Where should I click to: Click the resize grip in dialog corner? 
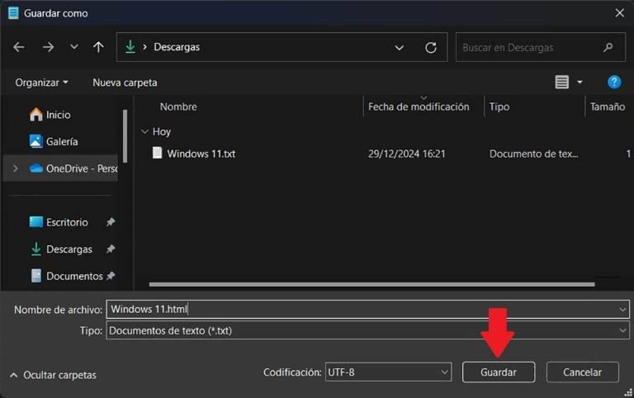628,392
